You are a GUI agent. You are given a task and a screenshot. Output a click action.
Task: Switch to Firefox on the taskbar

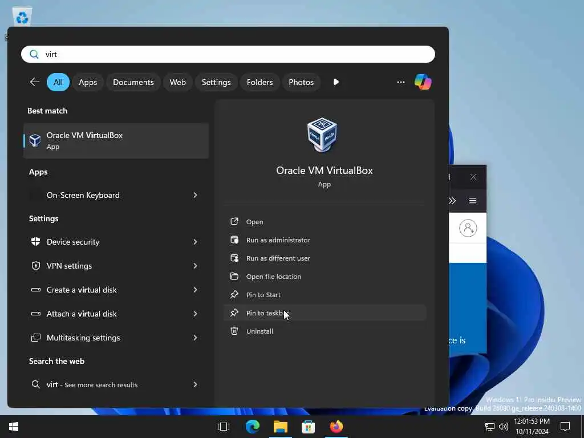[x=336, y=427]
